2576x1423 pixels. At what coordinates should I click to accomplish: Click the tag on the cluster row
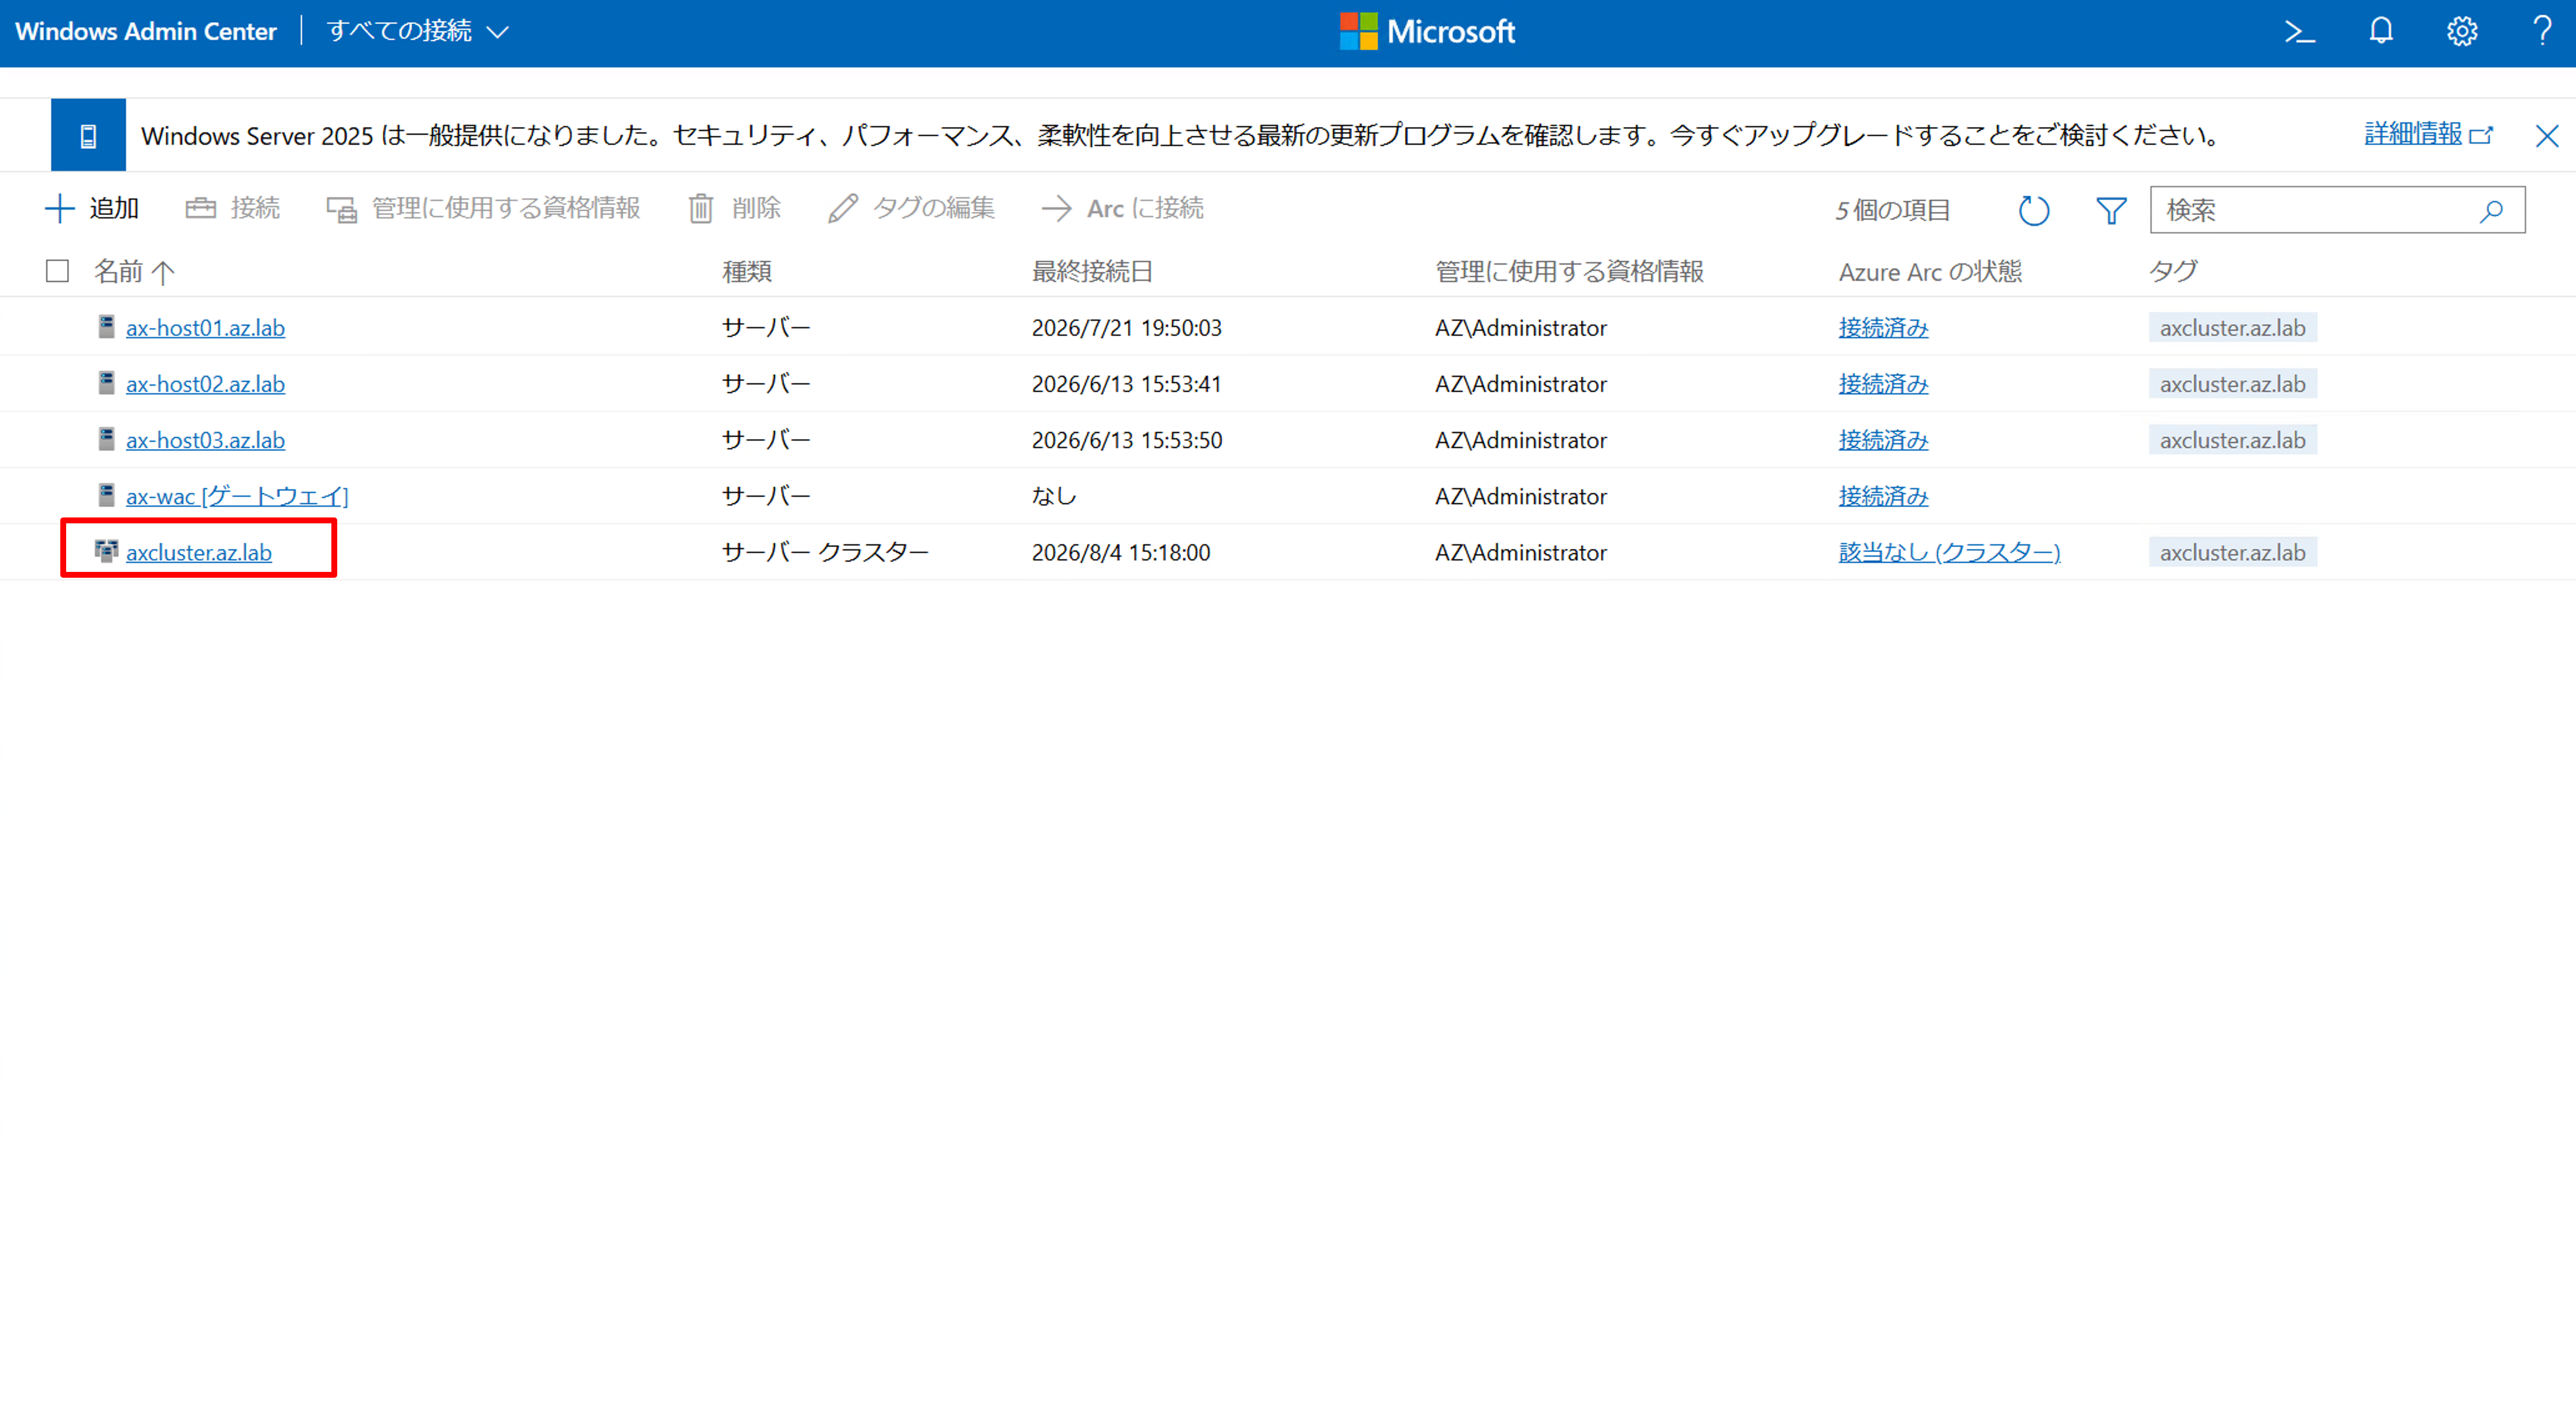pyautogui.click(x=2232, y=552)
